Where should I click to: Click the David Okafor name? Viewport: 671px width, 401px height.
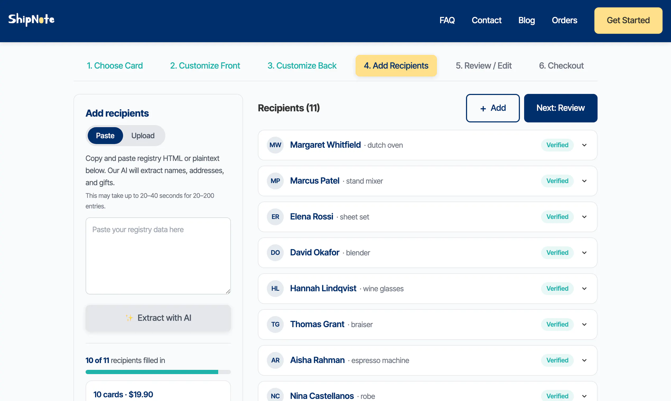pos(315,252)
